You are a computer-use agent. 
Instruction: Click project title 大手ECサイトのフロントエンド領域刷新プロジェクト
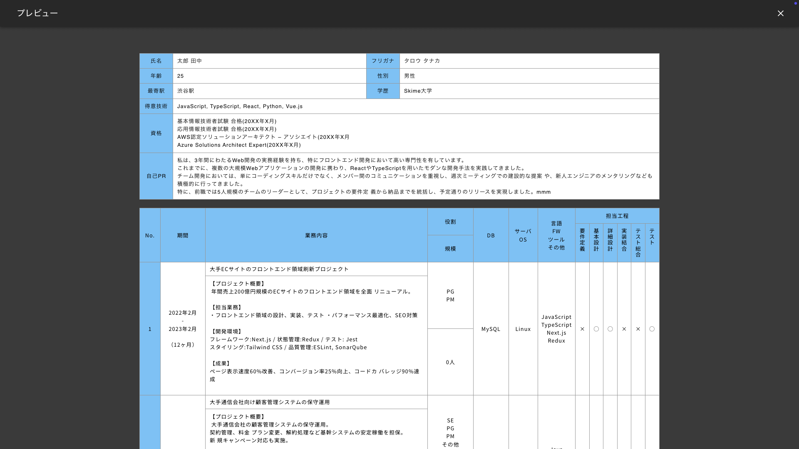279,269
